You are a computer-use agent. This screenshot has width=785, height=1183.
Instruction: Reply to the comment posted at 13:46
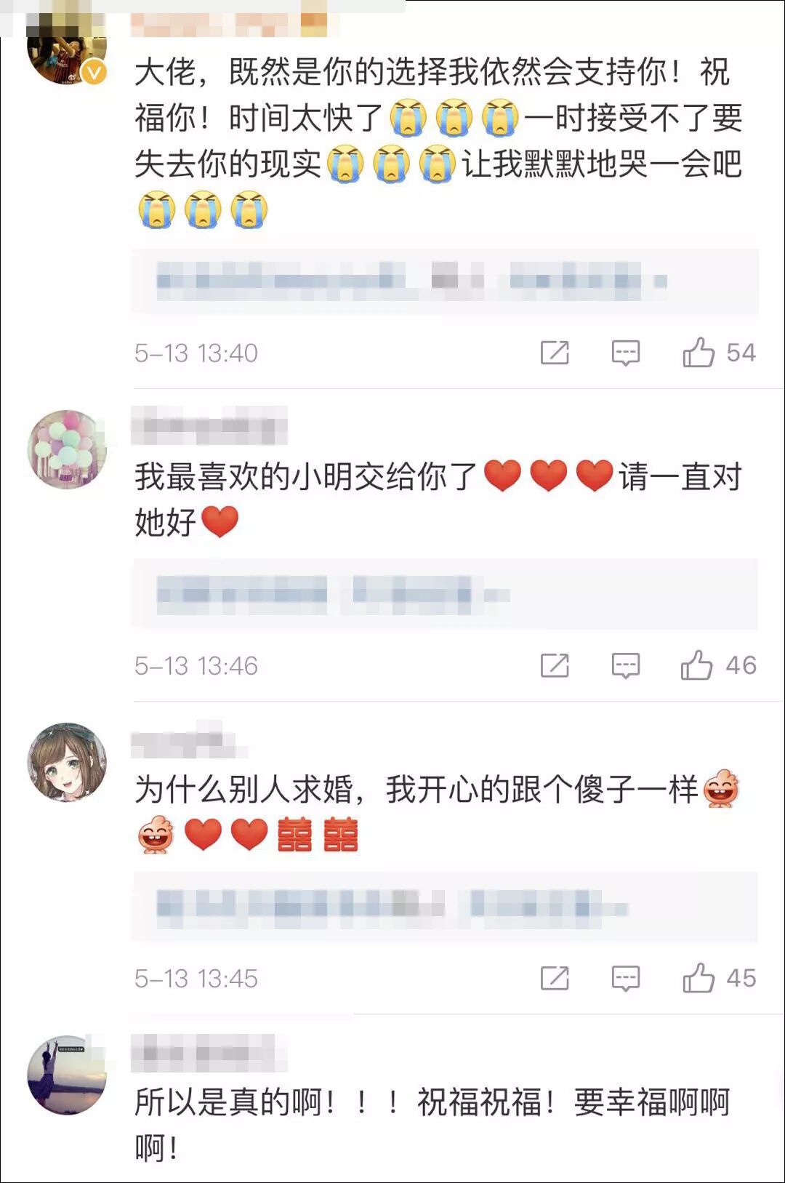point(626,666)
